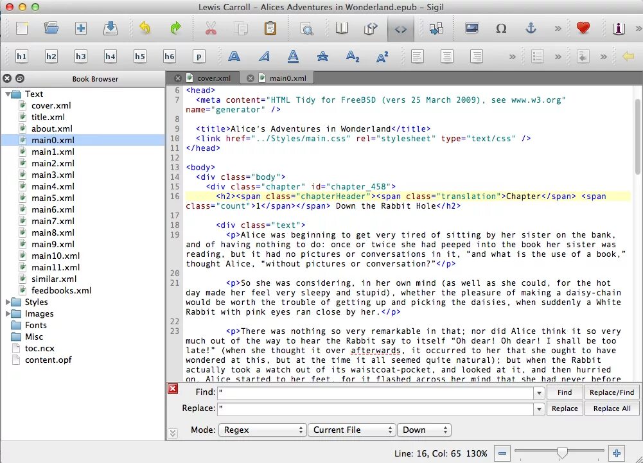Open the Insert Special Character omega icon
Screen dimensions: 643x463
point(501,28)
